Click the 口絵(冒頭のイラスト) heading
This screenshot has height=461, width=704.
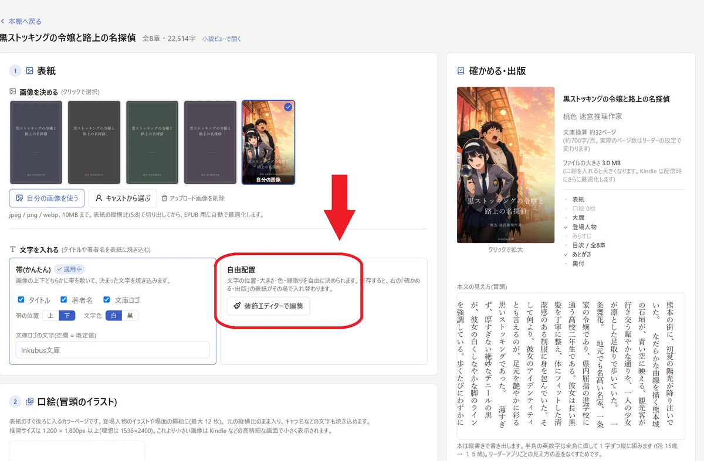(x=77, y=402)
